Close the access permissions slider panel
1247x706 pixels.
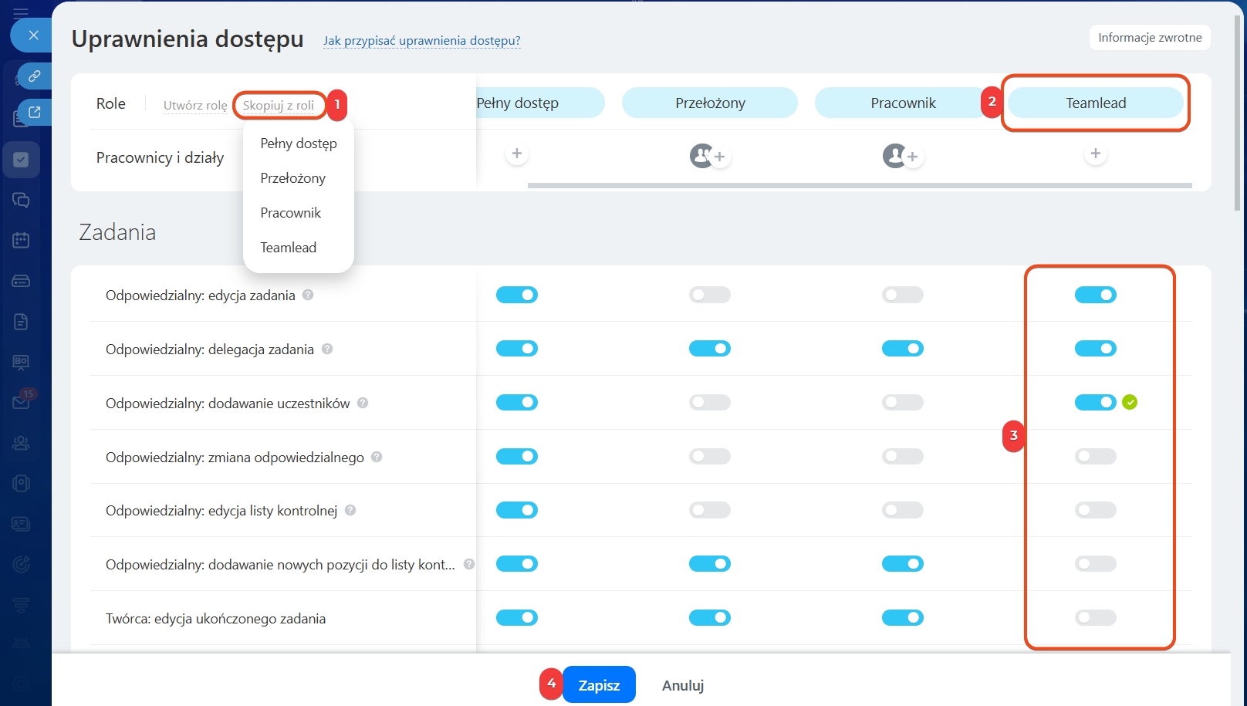33,35
